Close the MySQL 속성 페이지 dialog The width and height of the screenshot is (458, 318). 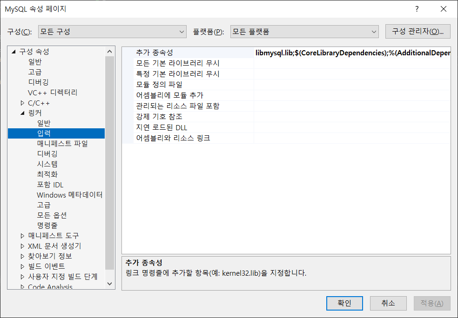pos(444,9)
